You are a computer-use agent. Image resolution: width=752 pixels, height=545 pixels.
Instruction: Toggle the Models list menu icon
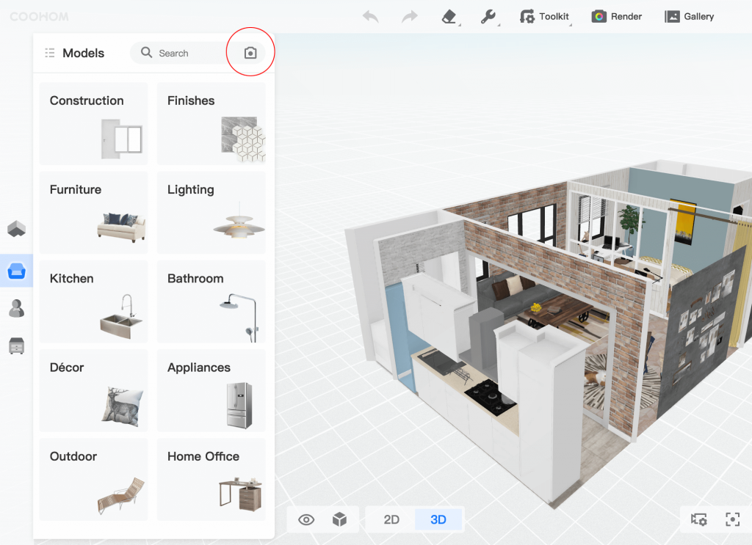coord(50,53)
